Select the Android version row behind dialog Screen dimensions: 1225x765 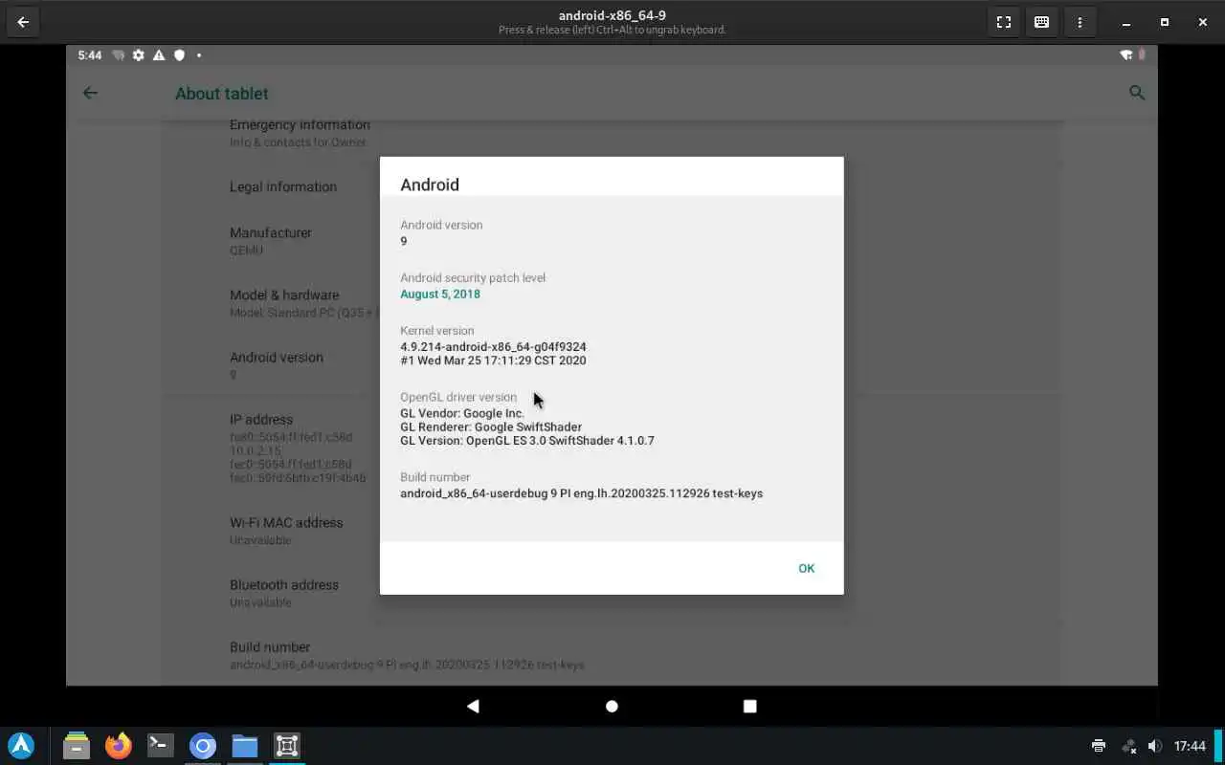612,365
